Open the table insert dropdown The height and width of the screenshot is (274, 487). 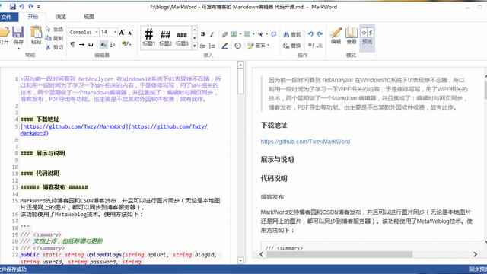(253, 34)
